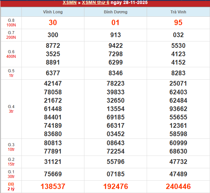This screenshot has width=210, height=193.
Task: Select G.5 number 6377
Action: pos(53,73)
